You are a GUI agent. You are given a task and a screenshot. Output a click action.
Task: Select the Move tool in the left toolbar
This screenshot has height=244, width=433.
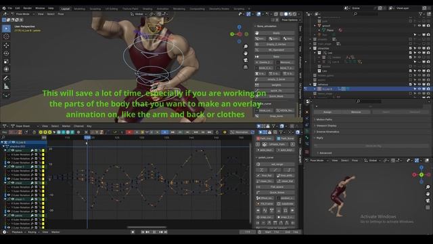pos(6,45)
